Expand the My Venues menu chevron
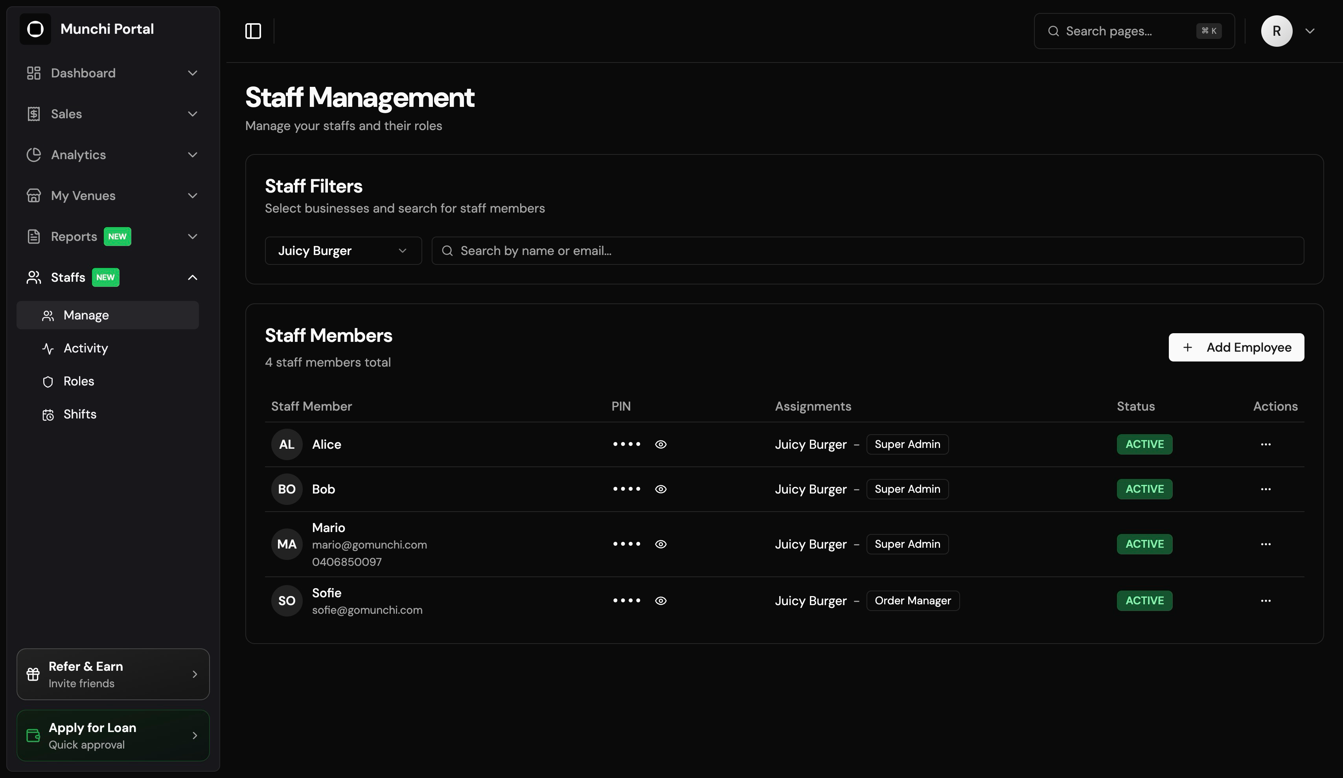Image resolution: width=1343 pixels, height=778 pixels. (193, 195)
